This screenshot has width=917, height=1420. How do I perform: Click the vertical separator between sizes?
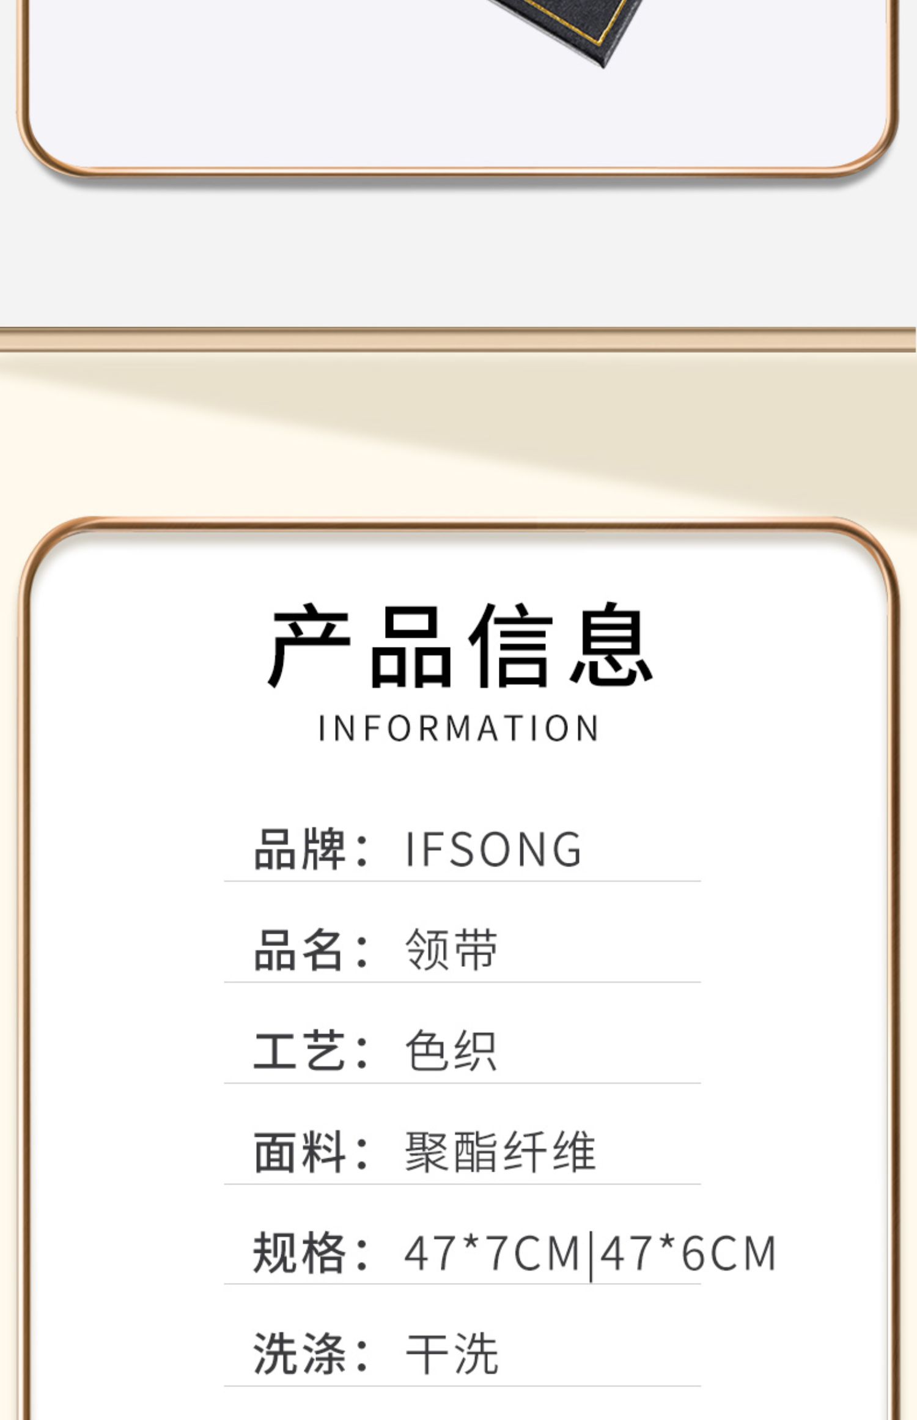point(591,1257)
